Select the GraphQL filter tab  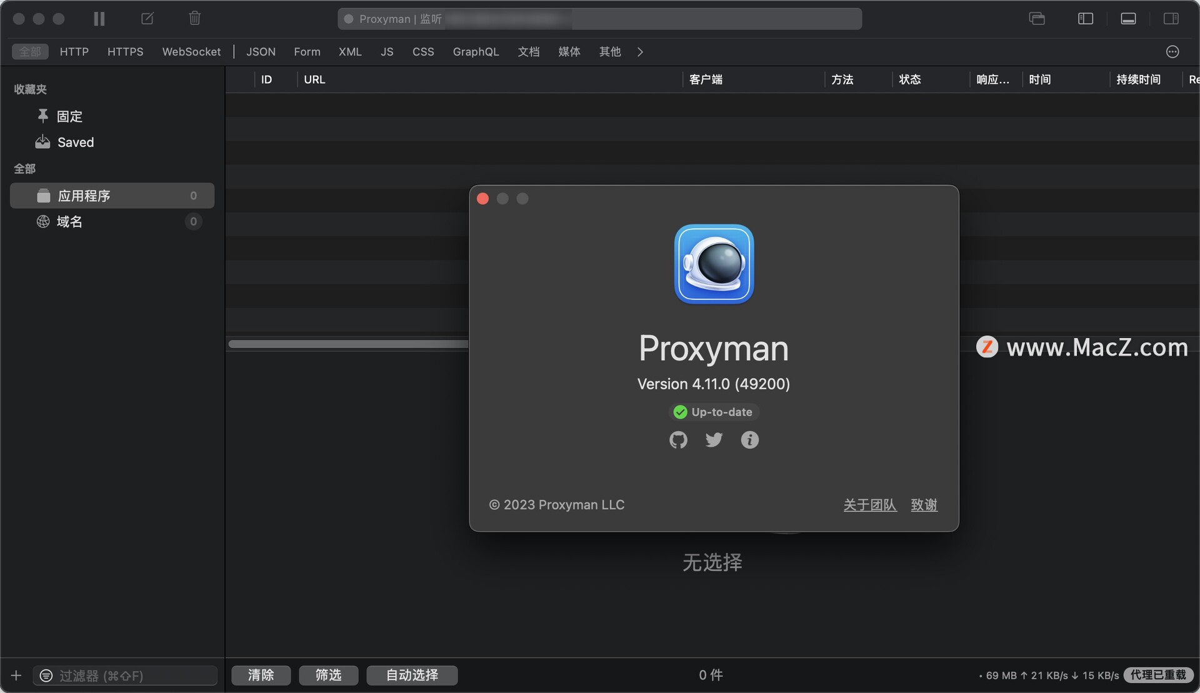(x=476, y=51)
